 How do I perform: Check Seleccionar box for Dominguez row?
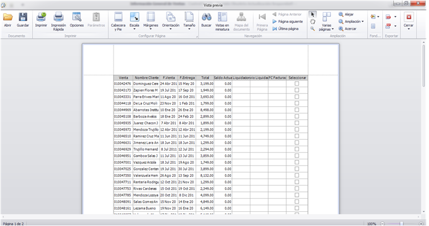(x=297, y=84)
